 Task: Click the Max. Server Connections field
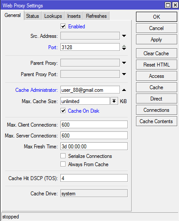click(x=94, y=135)
